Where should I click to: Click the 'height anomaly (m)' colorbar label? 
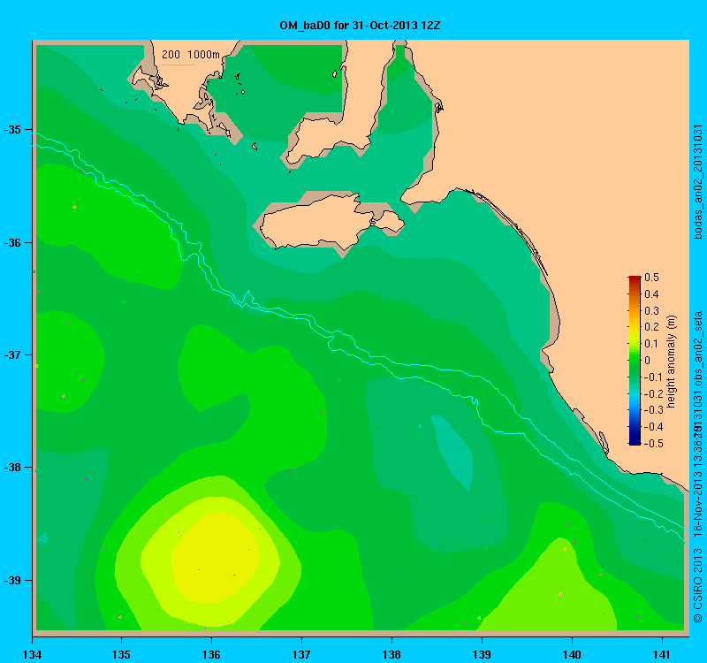[672, 362]
